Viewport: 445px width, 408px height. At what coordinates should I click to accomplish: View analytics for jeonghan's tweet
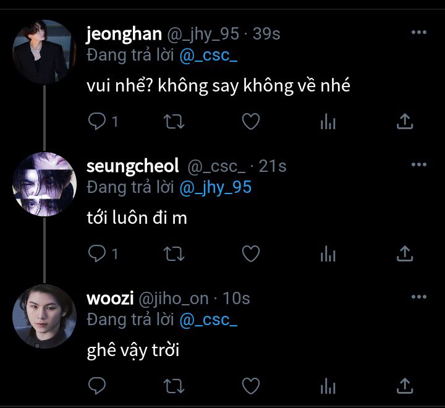328,121
